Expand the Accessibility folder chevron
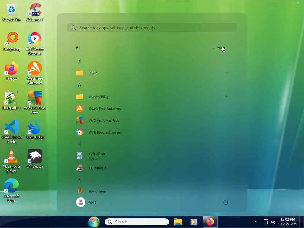The image size is (304, 228). click(x=227, y=96)
